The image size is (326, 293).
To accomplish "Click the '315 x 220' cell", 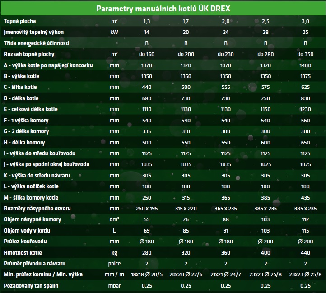I will click(186, 209).
